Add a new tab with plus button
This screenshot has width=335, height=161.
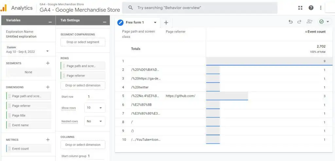(166, 22)
